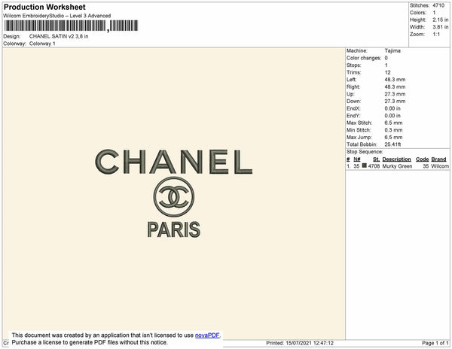452x349 pixels.
Task: Select the Zoom value 1:1
Action: 436,35
